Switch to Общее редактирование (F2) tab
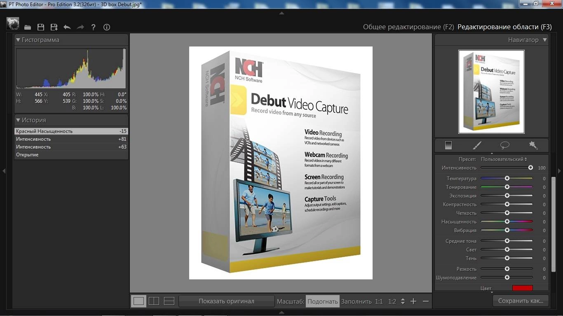 coord(408,27)
